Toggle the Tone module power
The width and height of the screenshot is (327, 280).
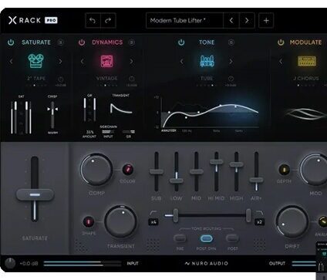[181, 42]
